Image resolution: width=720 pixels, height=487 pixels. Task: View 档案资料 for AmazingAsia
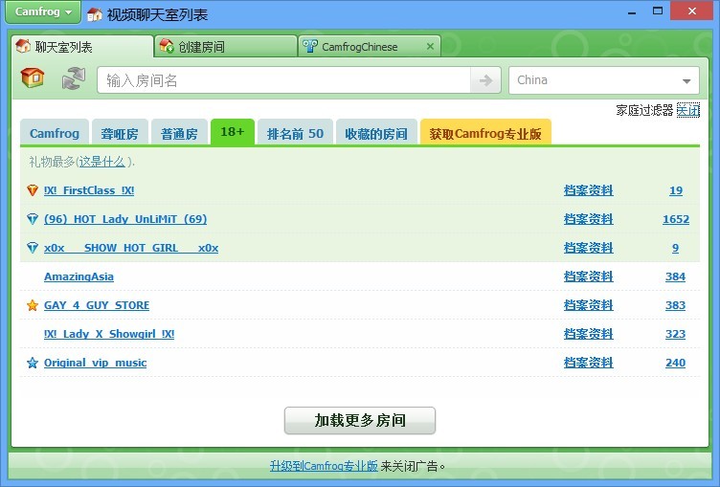tap(588, 277)
